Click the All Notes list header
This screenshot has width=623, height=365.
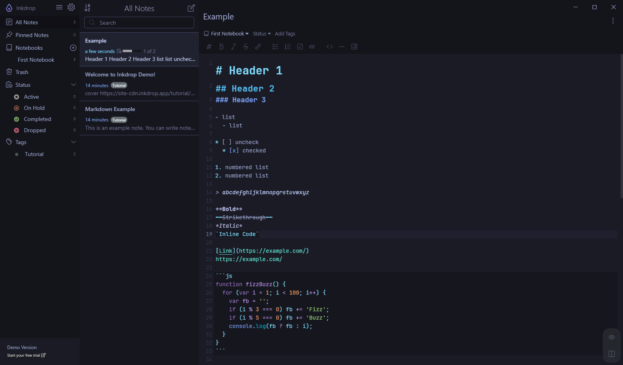point(139,8)
